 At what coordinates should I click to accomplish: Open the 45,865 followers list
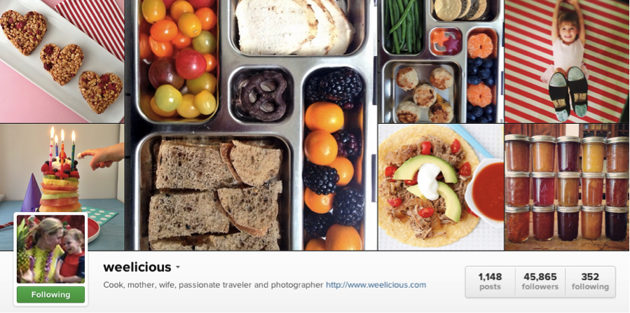tap(540, 281)
